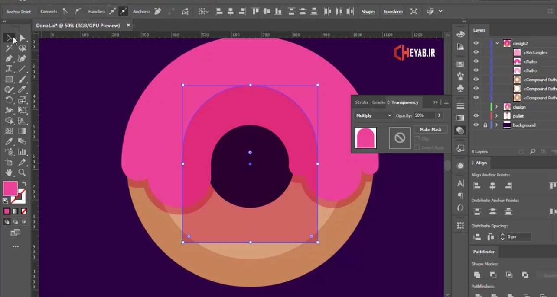Pick the Pen tool
The width and height of the screenshot is (557, 297).
pos(9,59)
